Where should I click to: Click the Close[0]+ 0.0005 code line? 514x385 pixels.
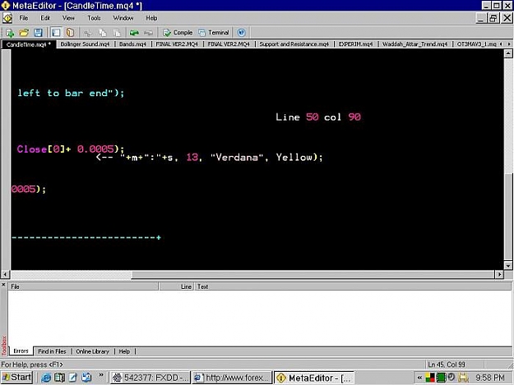pos(71,149)
